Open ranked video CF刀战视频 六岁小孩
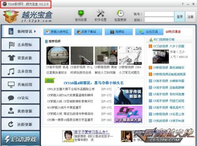 [x=169, y=46]
